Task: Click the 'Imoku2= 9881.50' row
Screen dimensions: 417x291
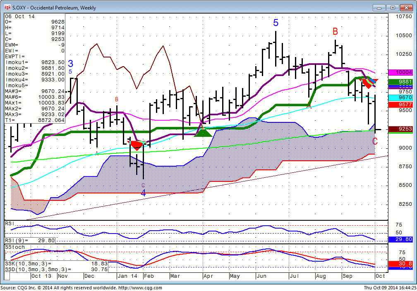Action: pyautogui.click(x=35, y=68)
